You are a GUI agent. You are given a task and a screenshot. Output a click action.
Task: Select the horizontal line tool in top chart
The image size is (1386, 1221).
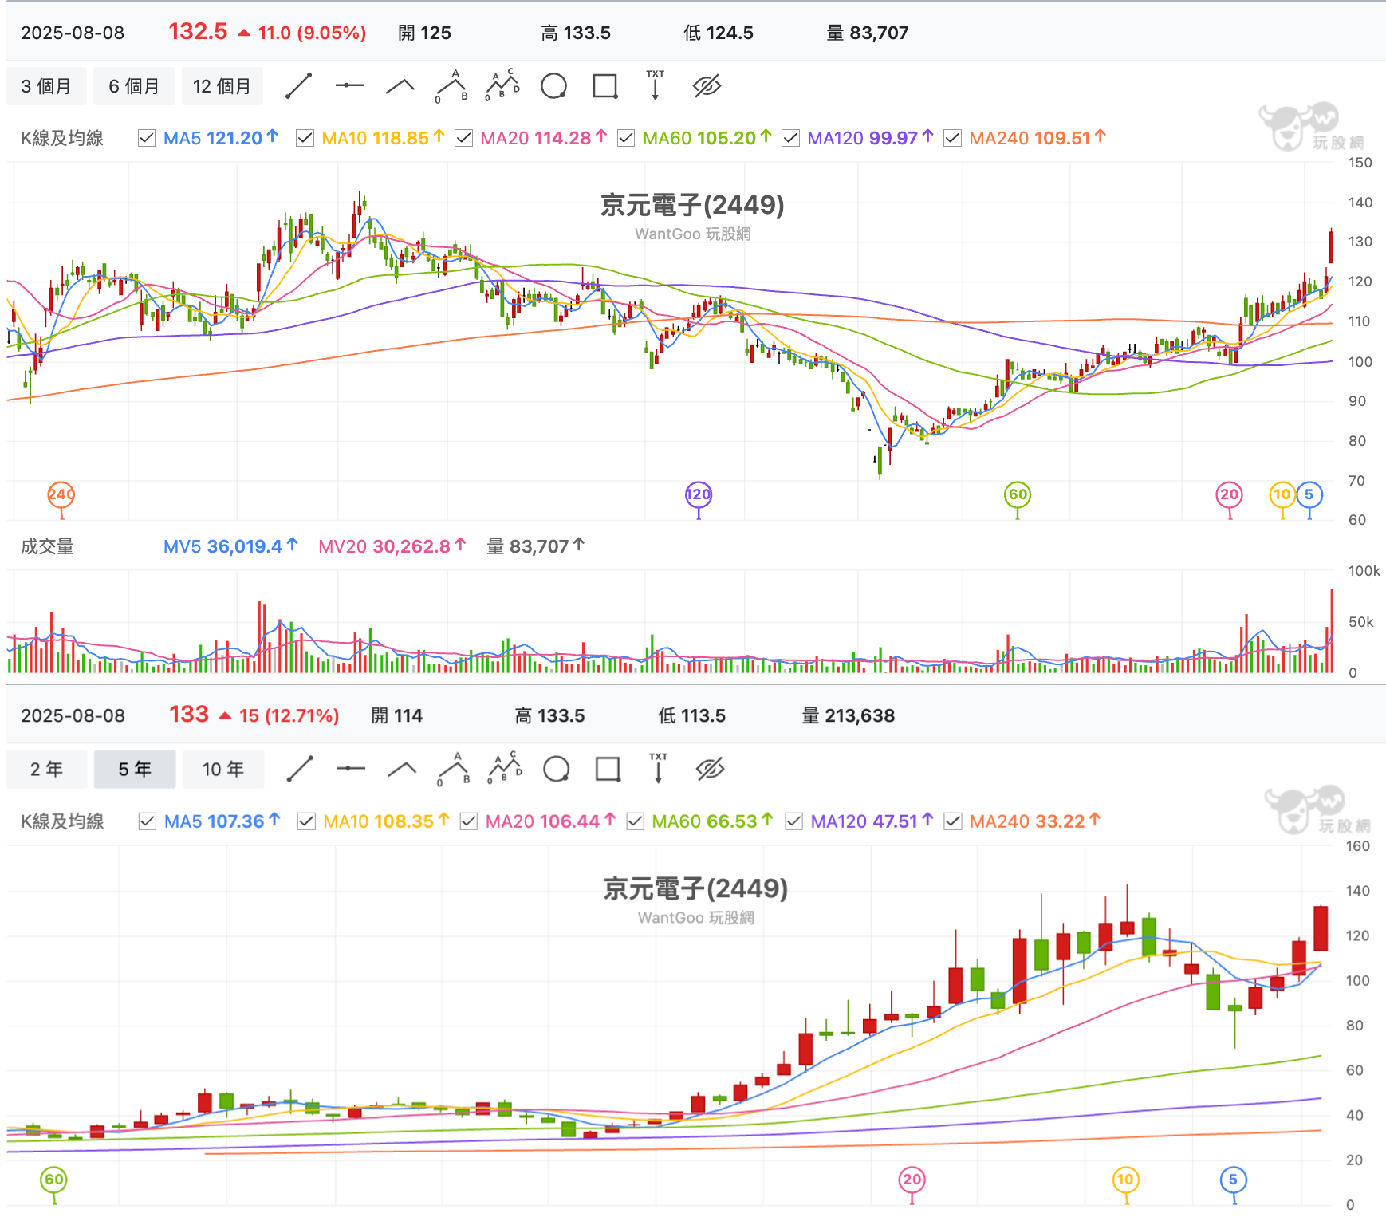[349, 86]
